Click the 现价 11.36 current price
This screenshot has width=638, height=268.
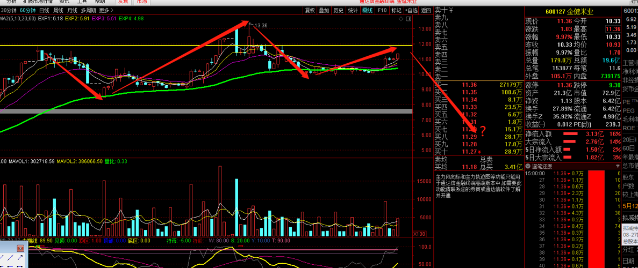565,21
